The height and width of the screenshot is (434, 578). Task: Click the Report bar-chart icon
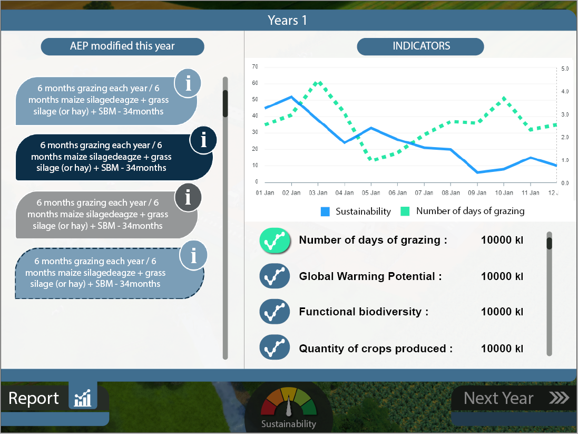point(83,398)
